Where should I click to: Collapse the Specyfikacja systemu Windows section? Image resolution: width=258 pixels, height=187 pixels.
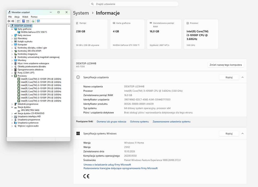[x=242, y=134]
